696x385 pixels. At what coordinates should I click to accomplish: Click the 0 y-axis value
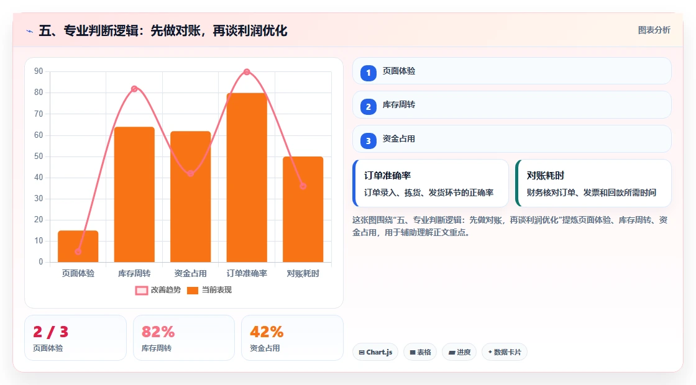41,261
